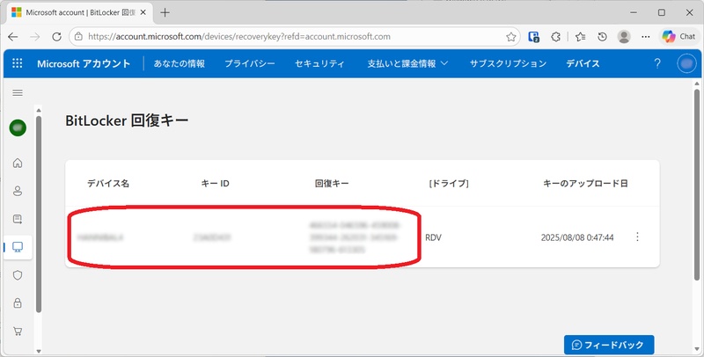
Task: Open デバイス menu item
Action: point(583,63)
